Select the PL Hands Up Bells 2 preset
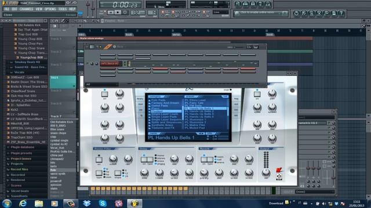Image resolution: width=371 pixels, height=208 pixels. click(199, 111)
